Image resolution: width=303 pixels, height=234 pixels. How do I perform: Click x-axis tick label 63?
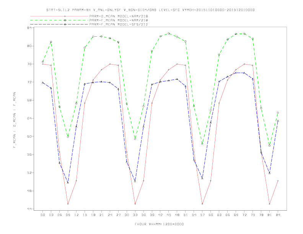[219, 215]
